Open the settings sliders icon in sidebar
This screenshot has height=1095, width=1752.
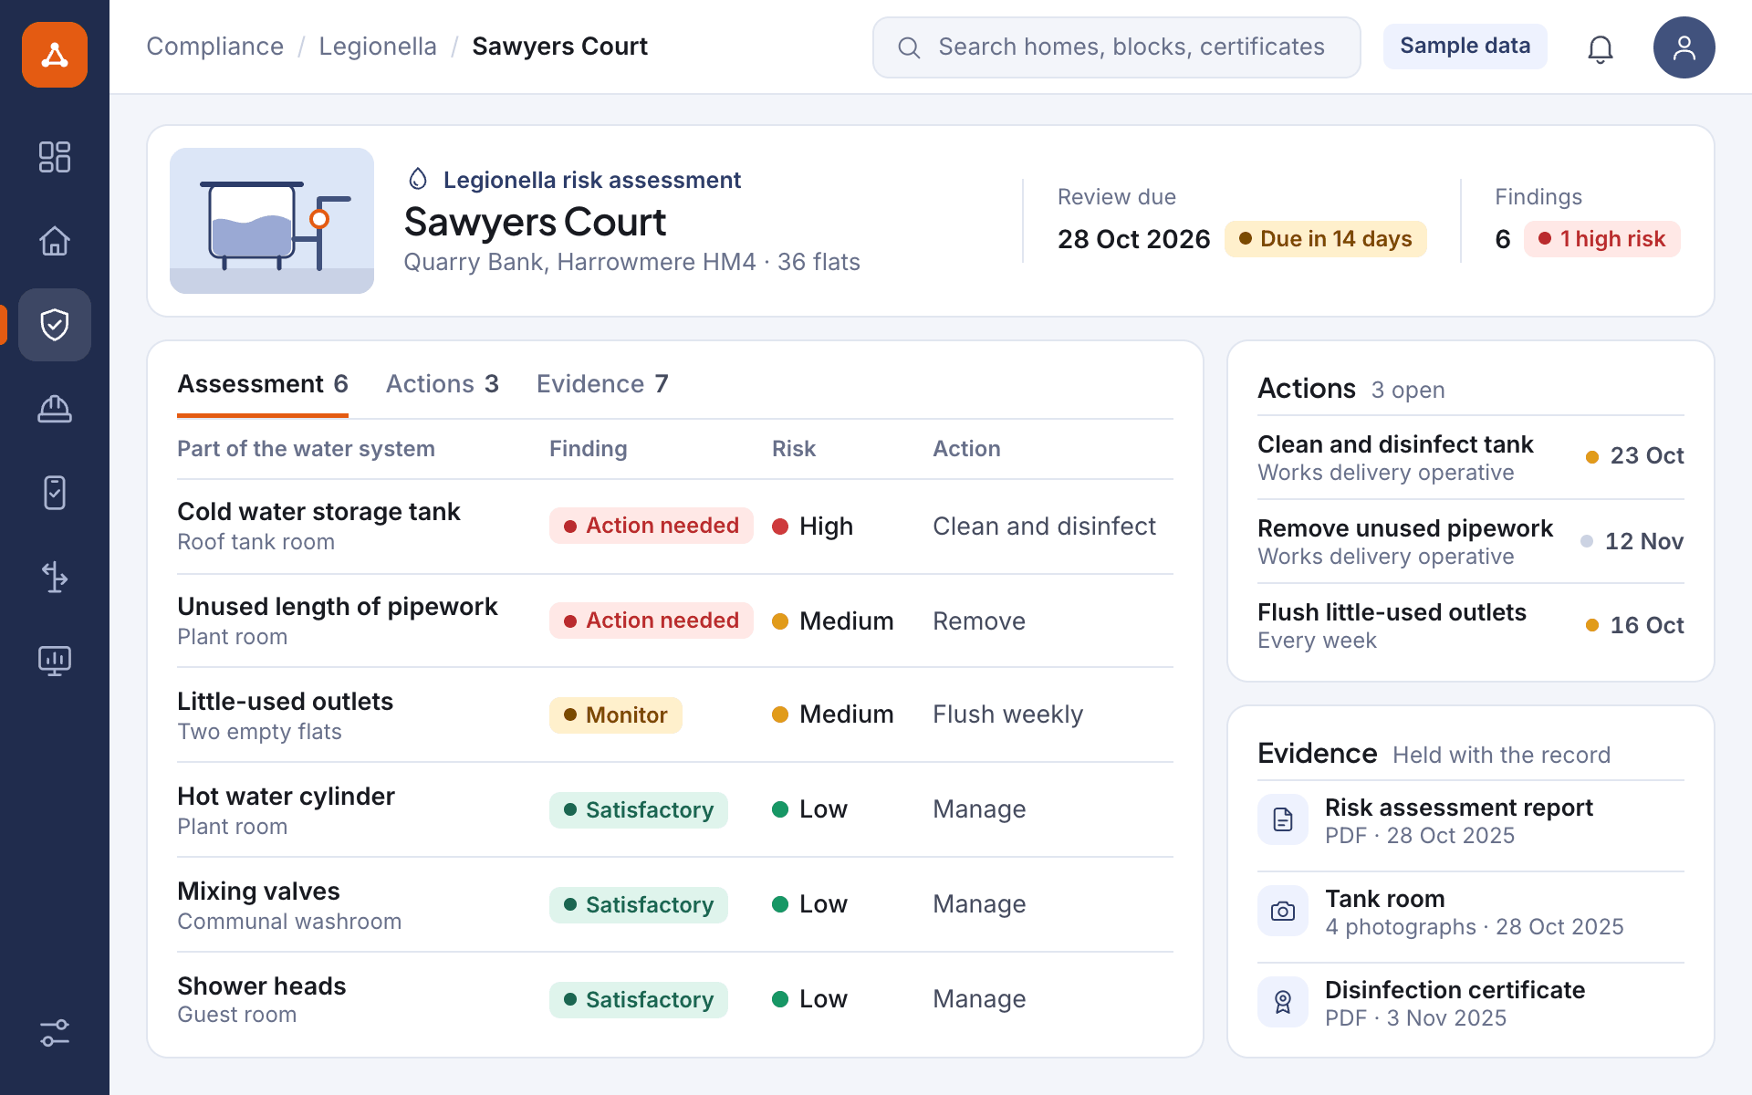pos(55,1033)
